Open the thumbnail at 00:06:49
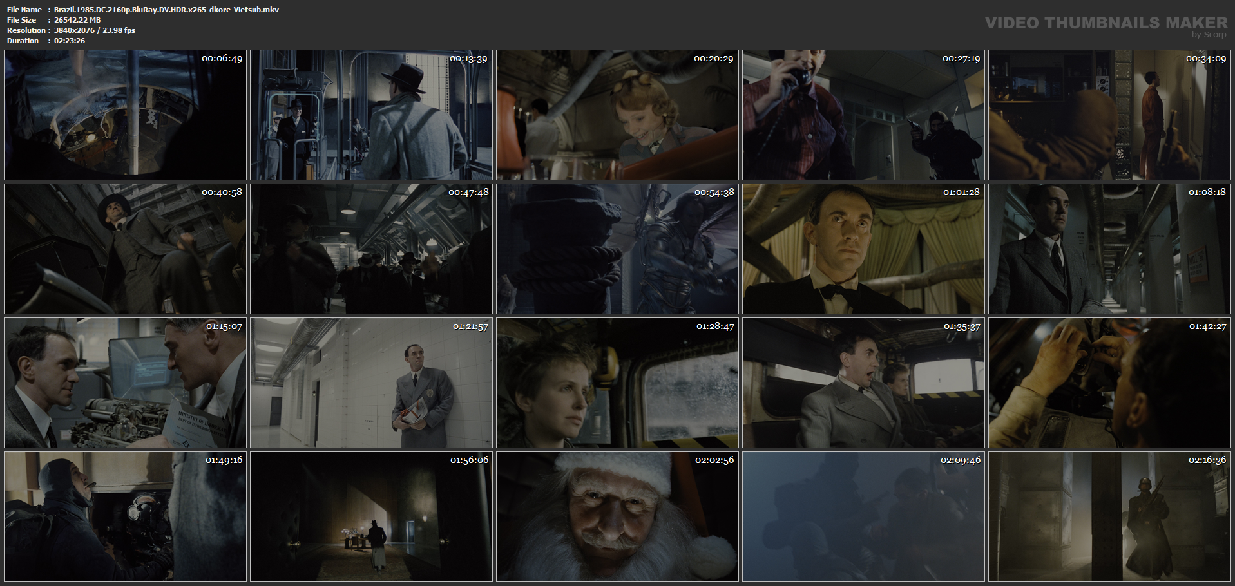 (125, 115)
